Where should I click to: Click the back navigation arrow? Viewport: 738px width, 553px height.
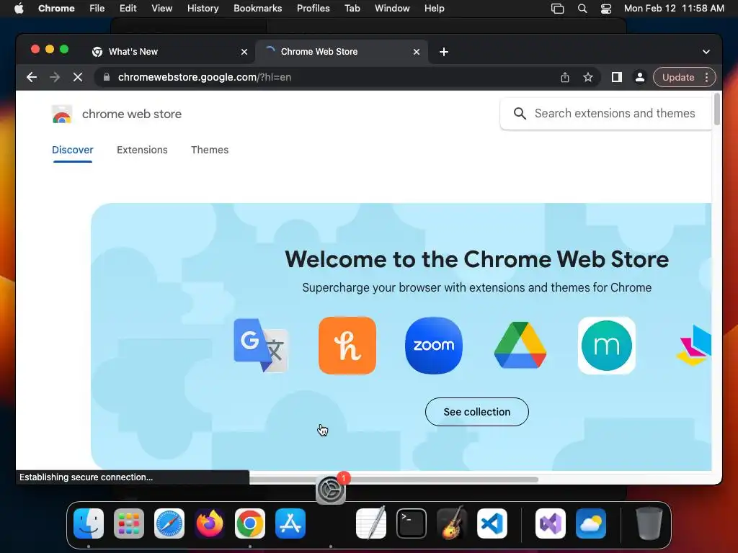pyautogui.click(x=32, y=77)
